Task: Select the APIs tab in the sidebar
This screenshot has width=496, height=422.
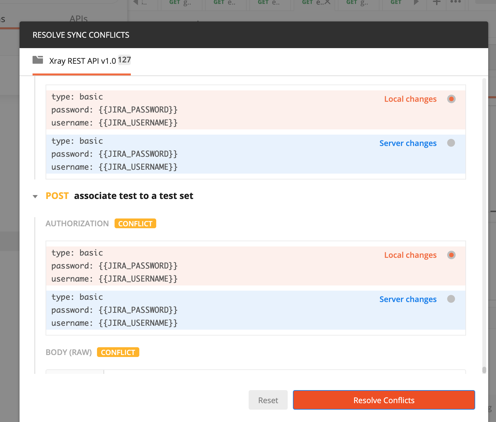Action: coord(78,19)
